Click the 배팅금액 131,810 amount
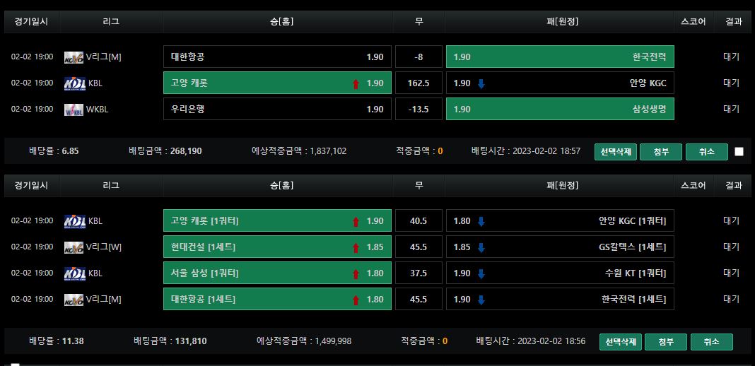Screen dimensions: 755x366 191,341
